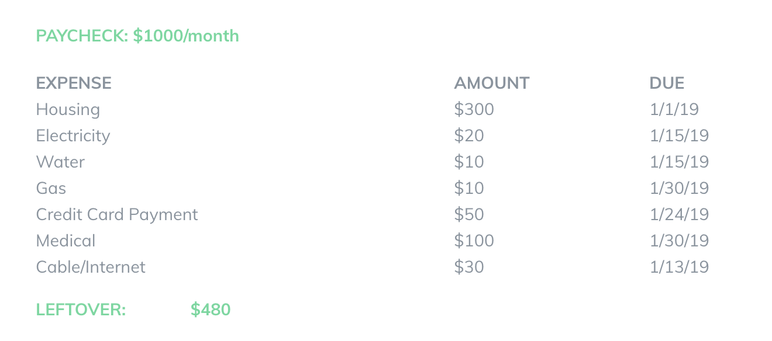Click the 1/13/19 due date

click(x=679, y=267)
